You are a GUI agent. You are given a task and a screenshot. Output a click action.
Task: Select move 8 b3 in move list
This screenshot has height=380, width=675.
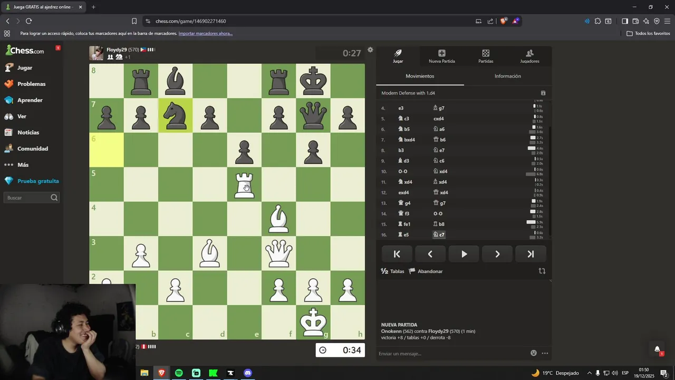pyautogui.click(x=401, y=150)
